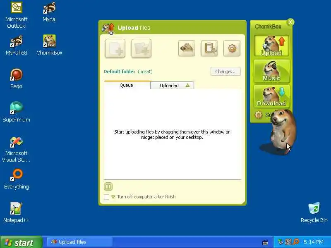Click the ChomikBox widget title

(x=268, y=26)
